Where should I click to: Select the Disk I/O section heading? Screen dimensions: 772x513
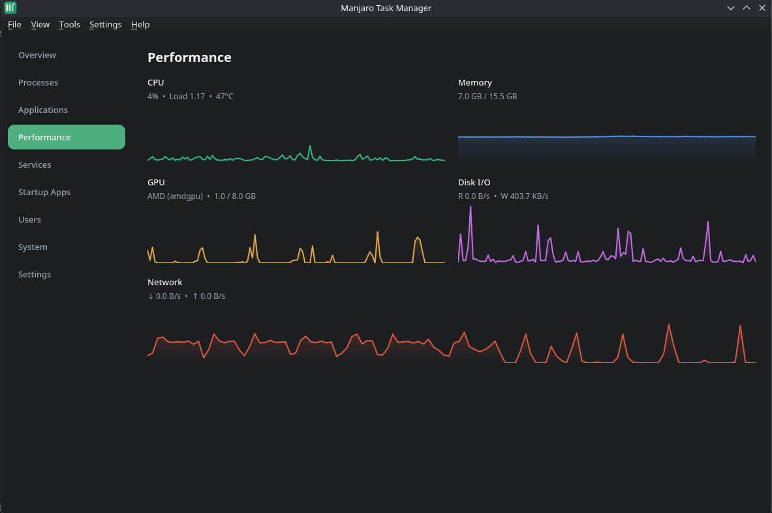pos(474,183)
